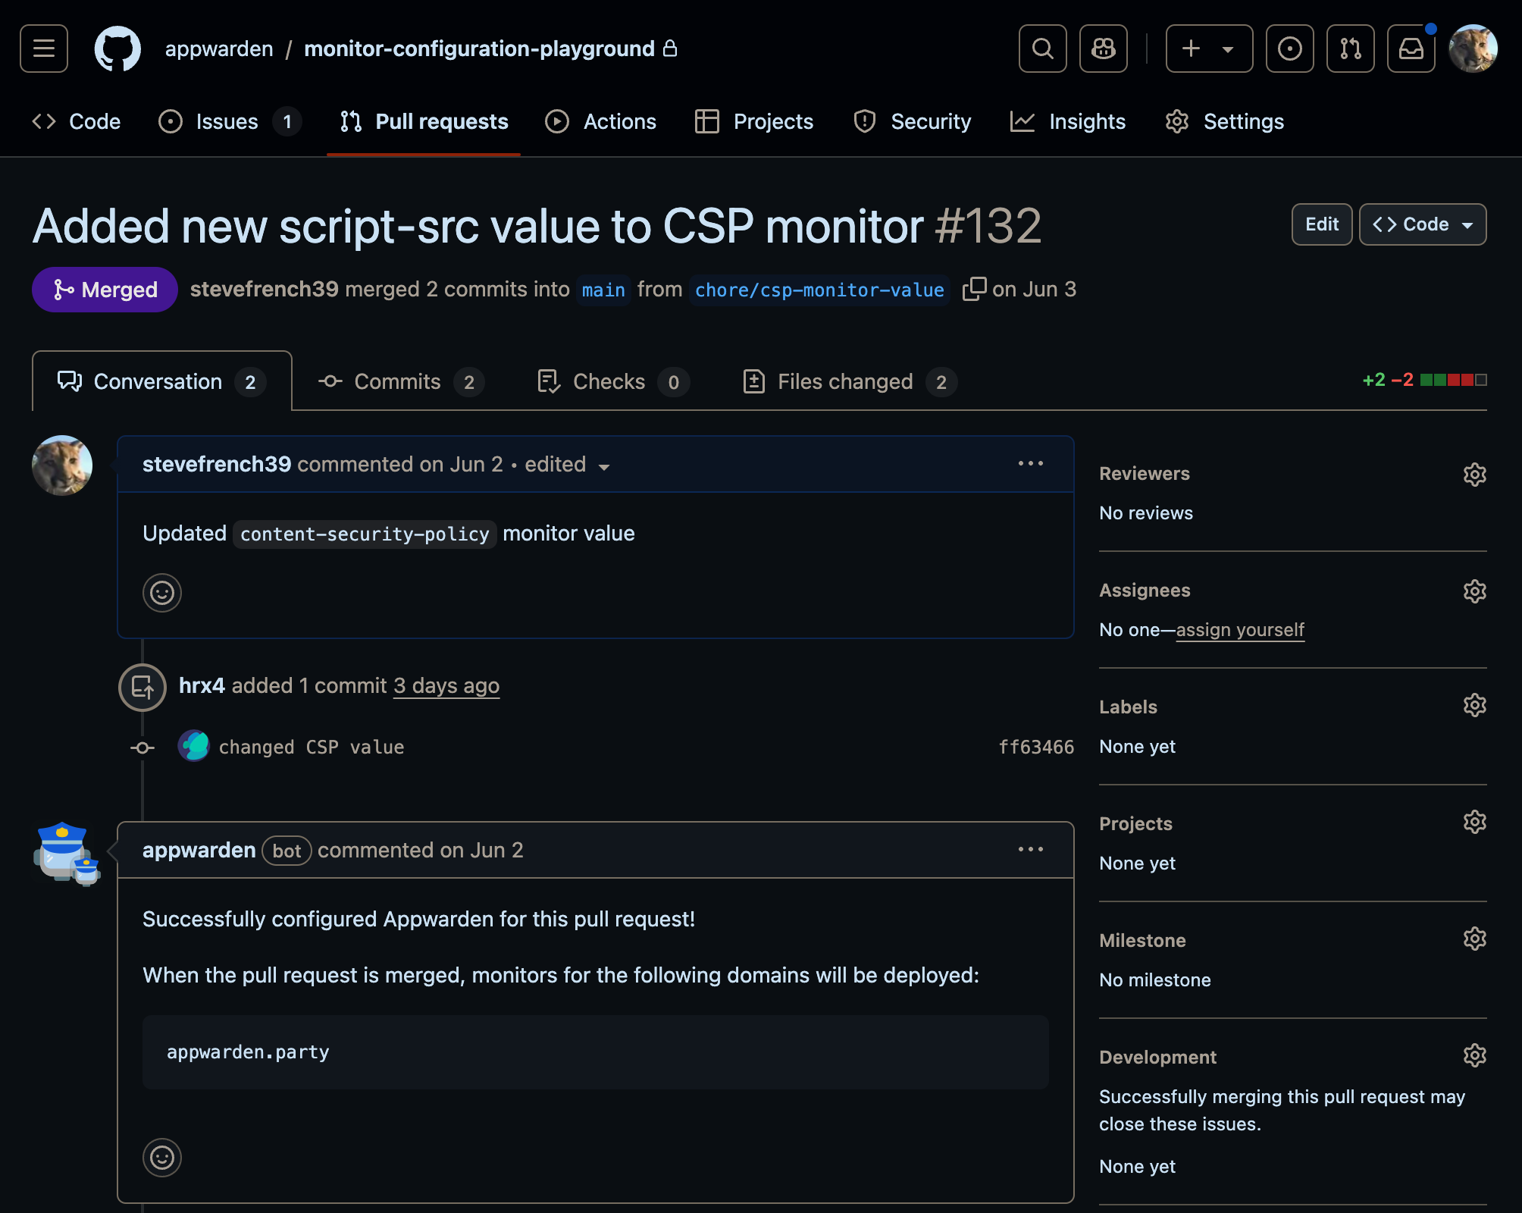This screenshot has width=1522, height=1213.
Task: Open Labels settings gear
Action: [1474, 705]
